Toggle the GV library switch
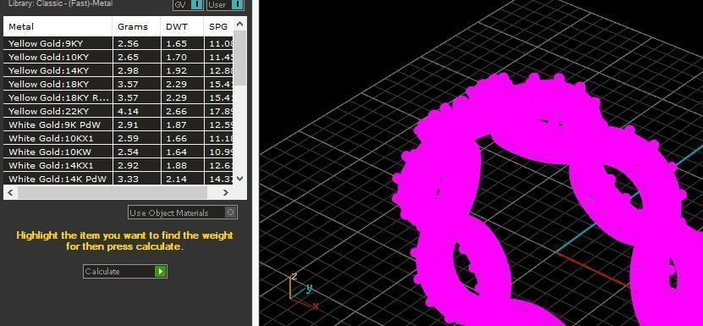 click(188, 4)
